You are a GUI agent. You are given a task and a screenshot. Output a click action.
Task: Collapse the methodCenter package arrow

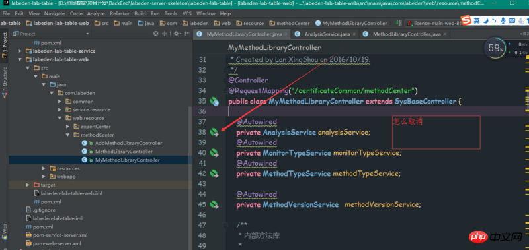[68, 135]
